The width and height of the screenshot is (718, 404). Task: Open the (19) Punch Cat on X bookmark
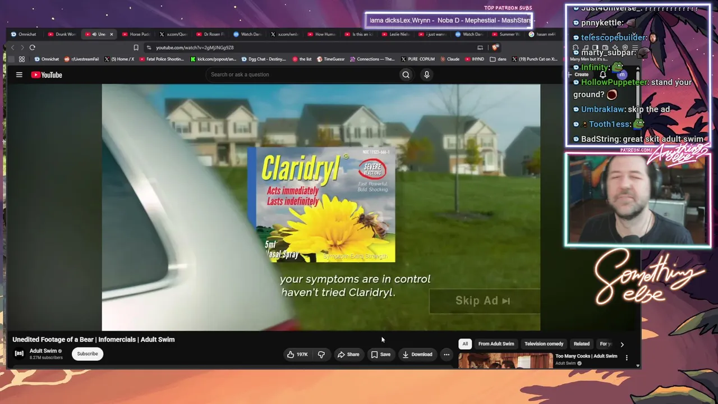(534, 59)
